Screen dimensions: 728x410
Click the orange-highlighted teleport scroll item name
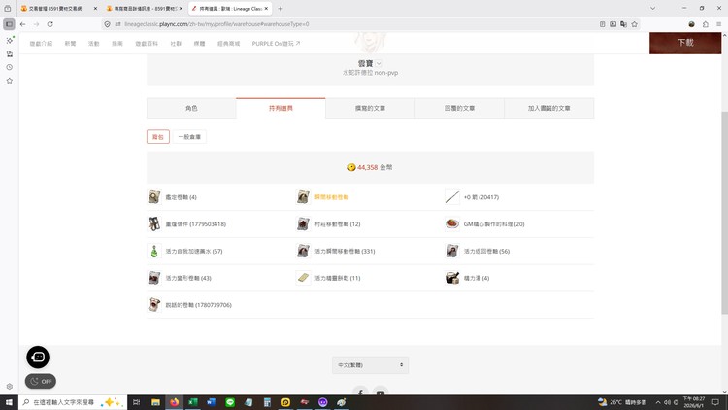(x=332, y=197)
